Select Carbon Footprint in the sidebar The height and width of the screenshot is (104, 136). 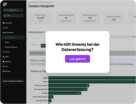click(13, 37)
